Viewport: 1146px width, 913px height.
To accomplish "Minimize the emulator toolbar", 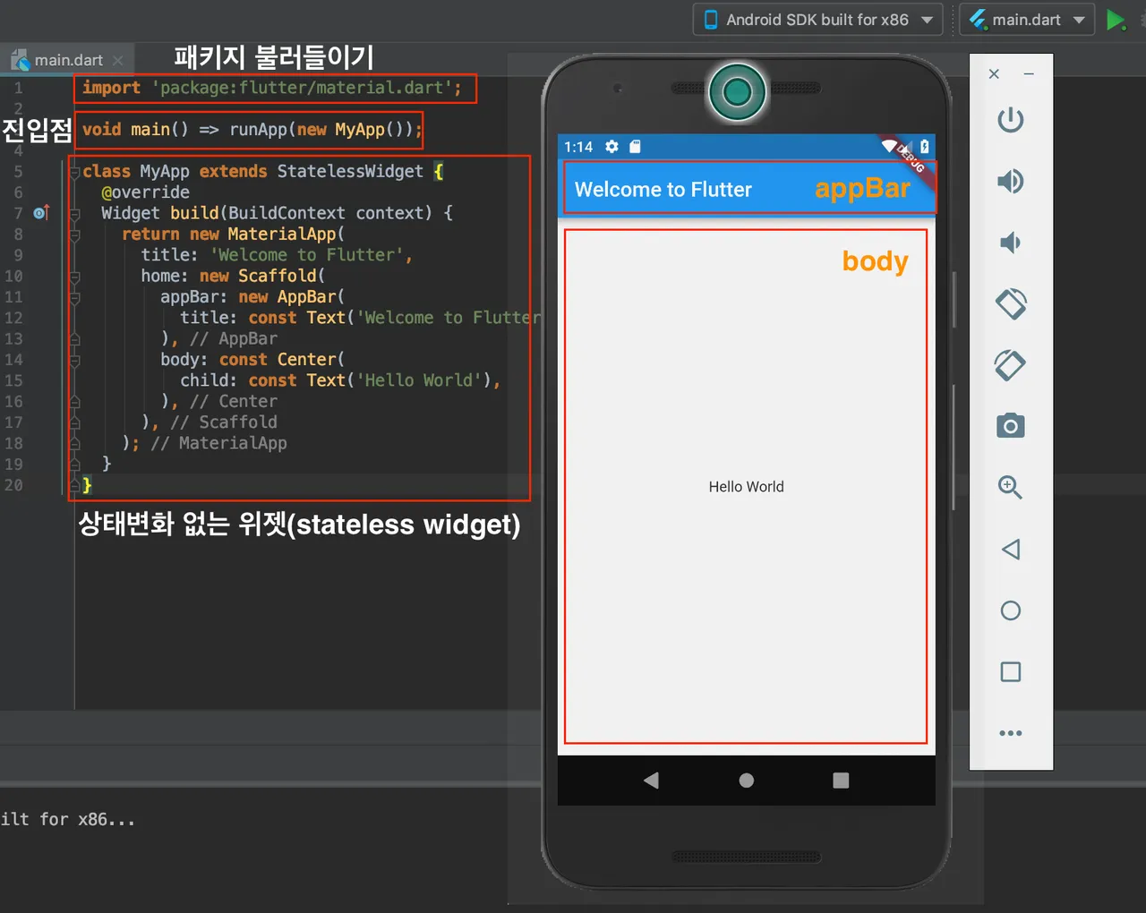I will point(1029,74).
